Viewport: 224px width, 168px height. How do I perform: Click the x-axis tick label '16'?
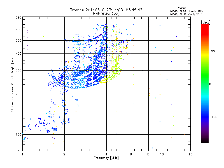pos(190,154)
